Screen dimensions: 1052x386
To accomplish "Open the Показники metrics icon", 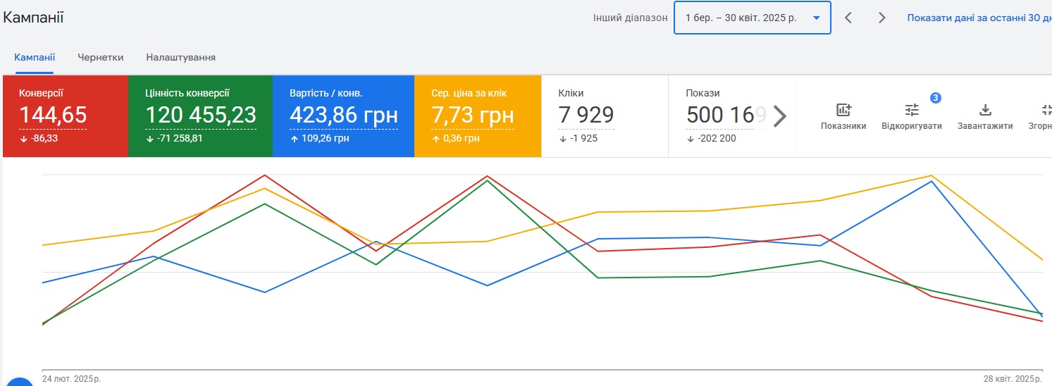I will [843, 110].
